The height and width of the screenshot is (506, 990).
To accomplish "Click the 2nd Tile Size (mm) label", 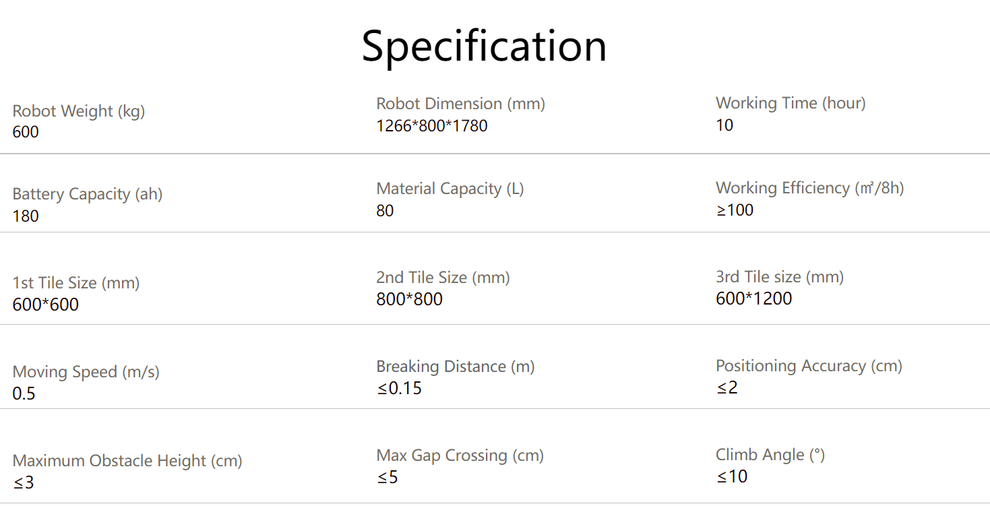I will point(443,278).
